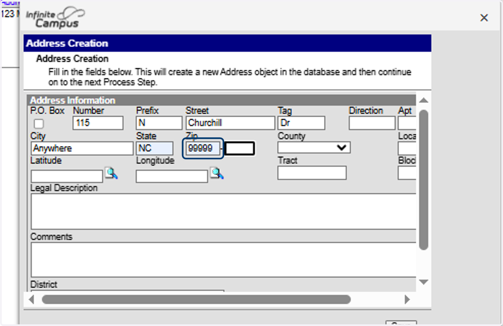The height and width of the screenshot is (326, 503).
Task: Close the Address Creation dialog with X
Action: [484, 18]
